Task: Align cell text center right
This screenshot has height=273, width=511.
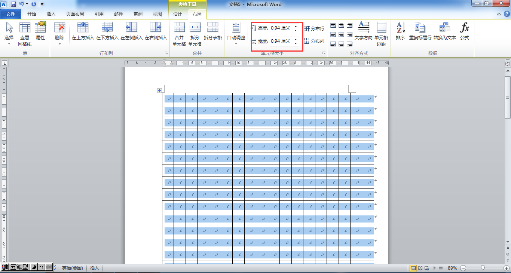Action: click(x=350, y=35)
